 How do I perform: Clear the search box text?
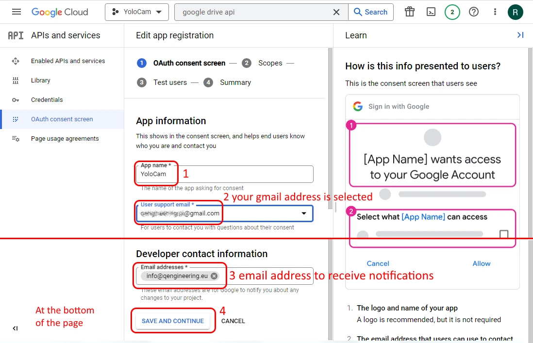(336, 12)
